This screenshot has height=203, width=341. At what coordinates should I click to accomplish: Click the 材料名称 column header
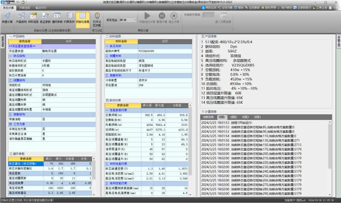(x=121, y=41)
